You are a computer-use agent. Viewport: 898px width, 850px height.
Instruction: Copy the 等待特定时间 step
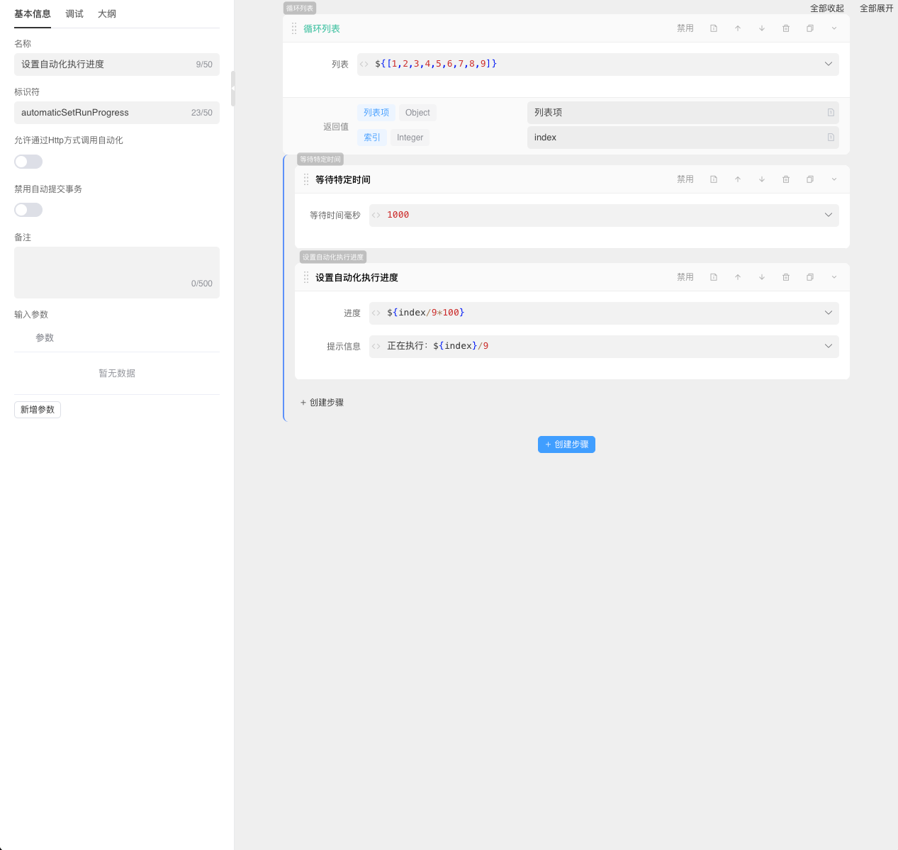[x=809, y=179]
